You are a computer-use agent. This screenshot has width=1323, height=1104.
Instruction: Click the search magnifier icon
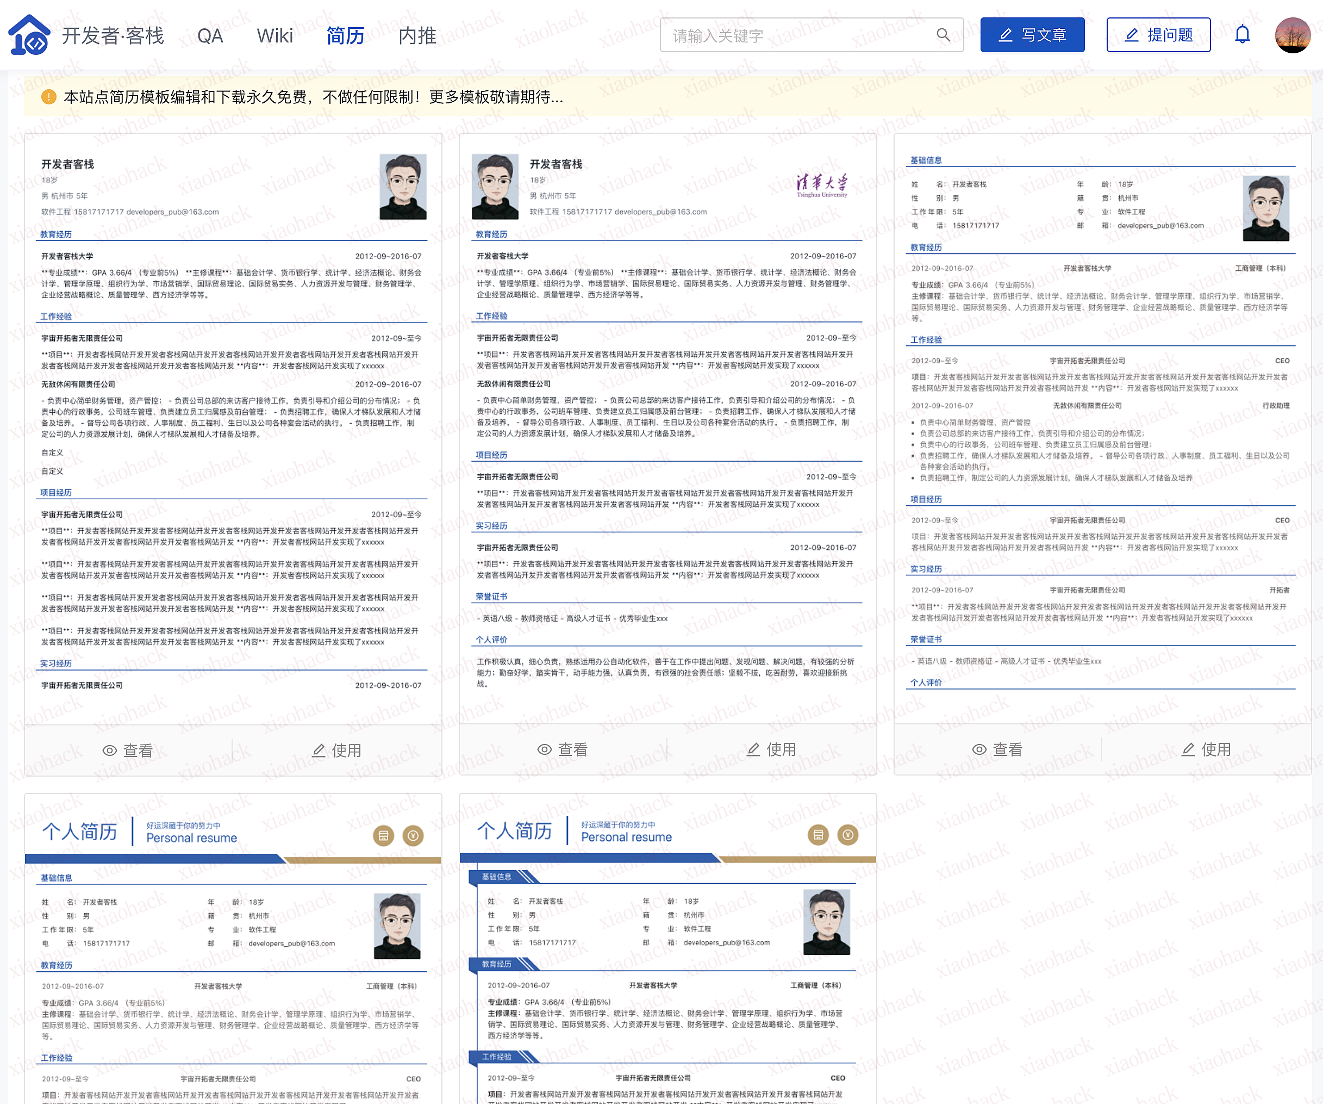[x=943, y=35]
